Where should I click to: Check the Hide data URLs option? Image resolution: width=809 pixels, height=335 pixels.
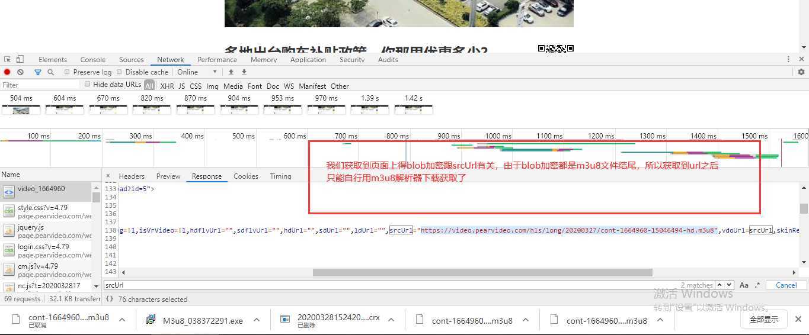click(x=87, y=85)
